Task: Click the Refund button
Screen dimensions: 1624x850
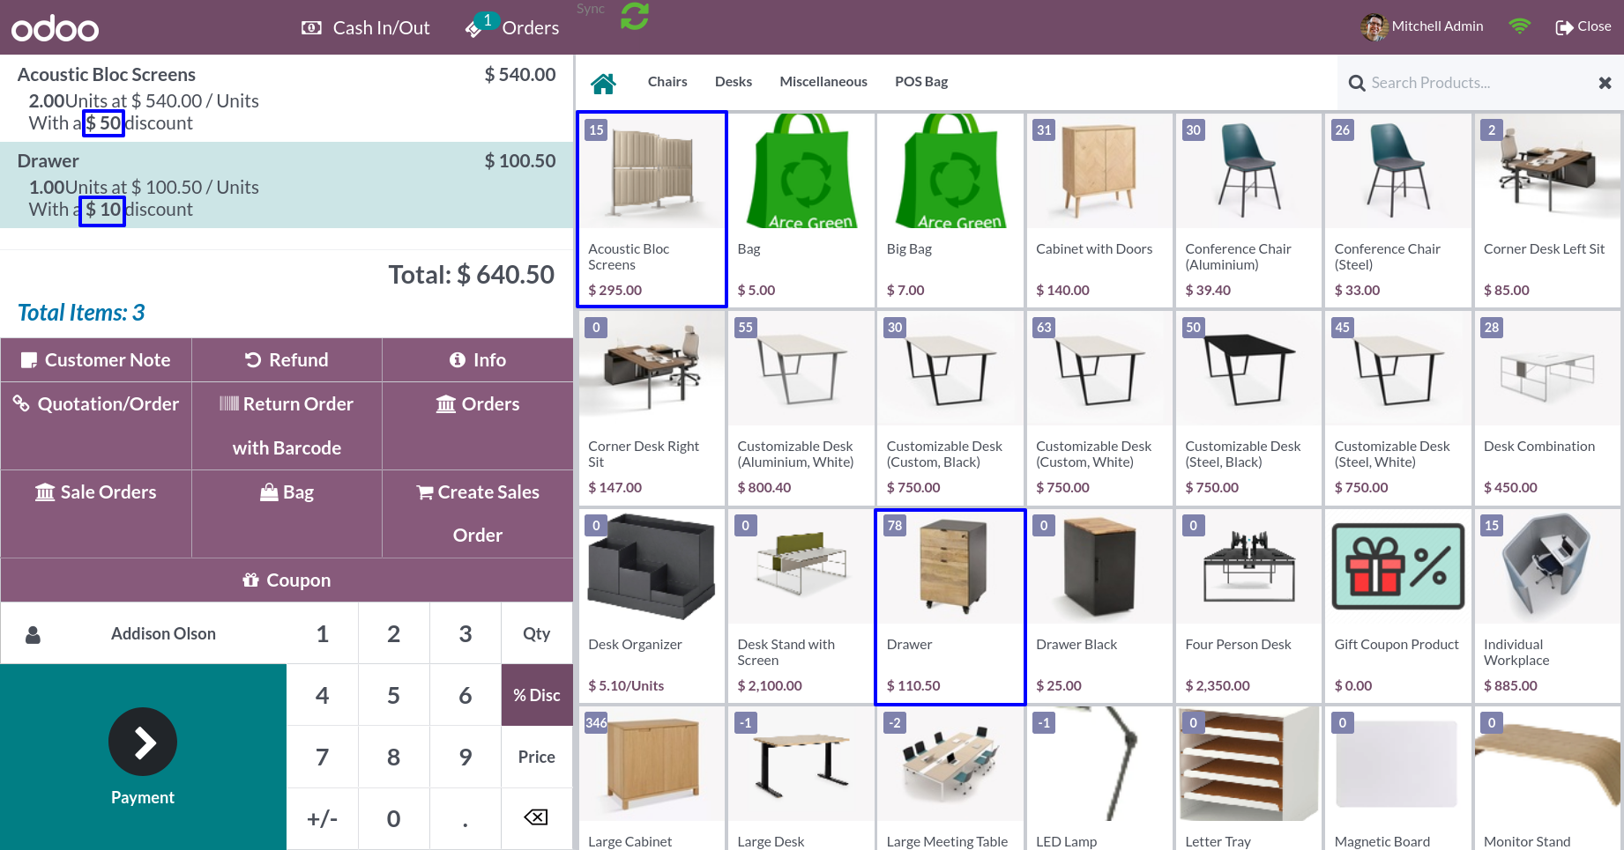Action: (x=287, y=360)
